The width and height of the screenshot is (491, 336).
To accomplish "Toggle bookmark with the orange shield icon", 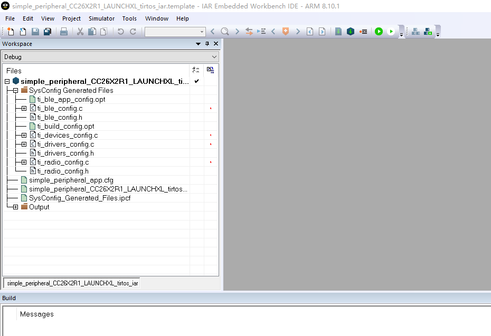I will [x=286, y=31].
